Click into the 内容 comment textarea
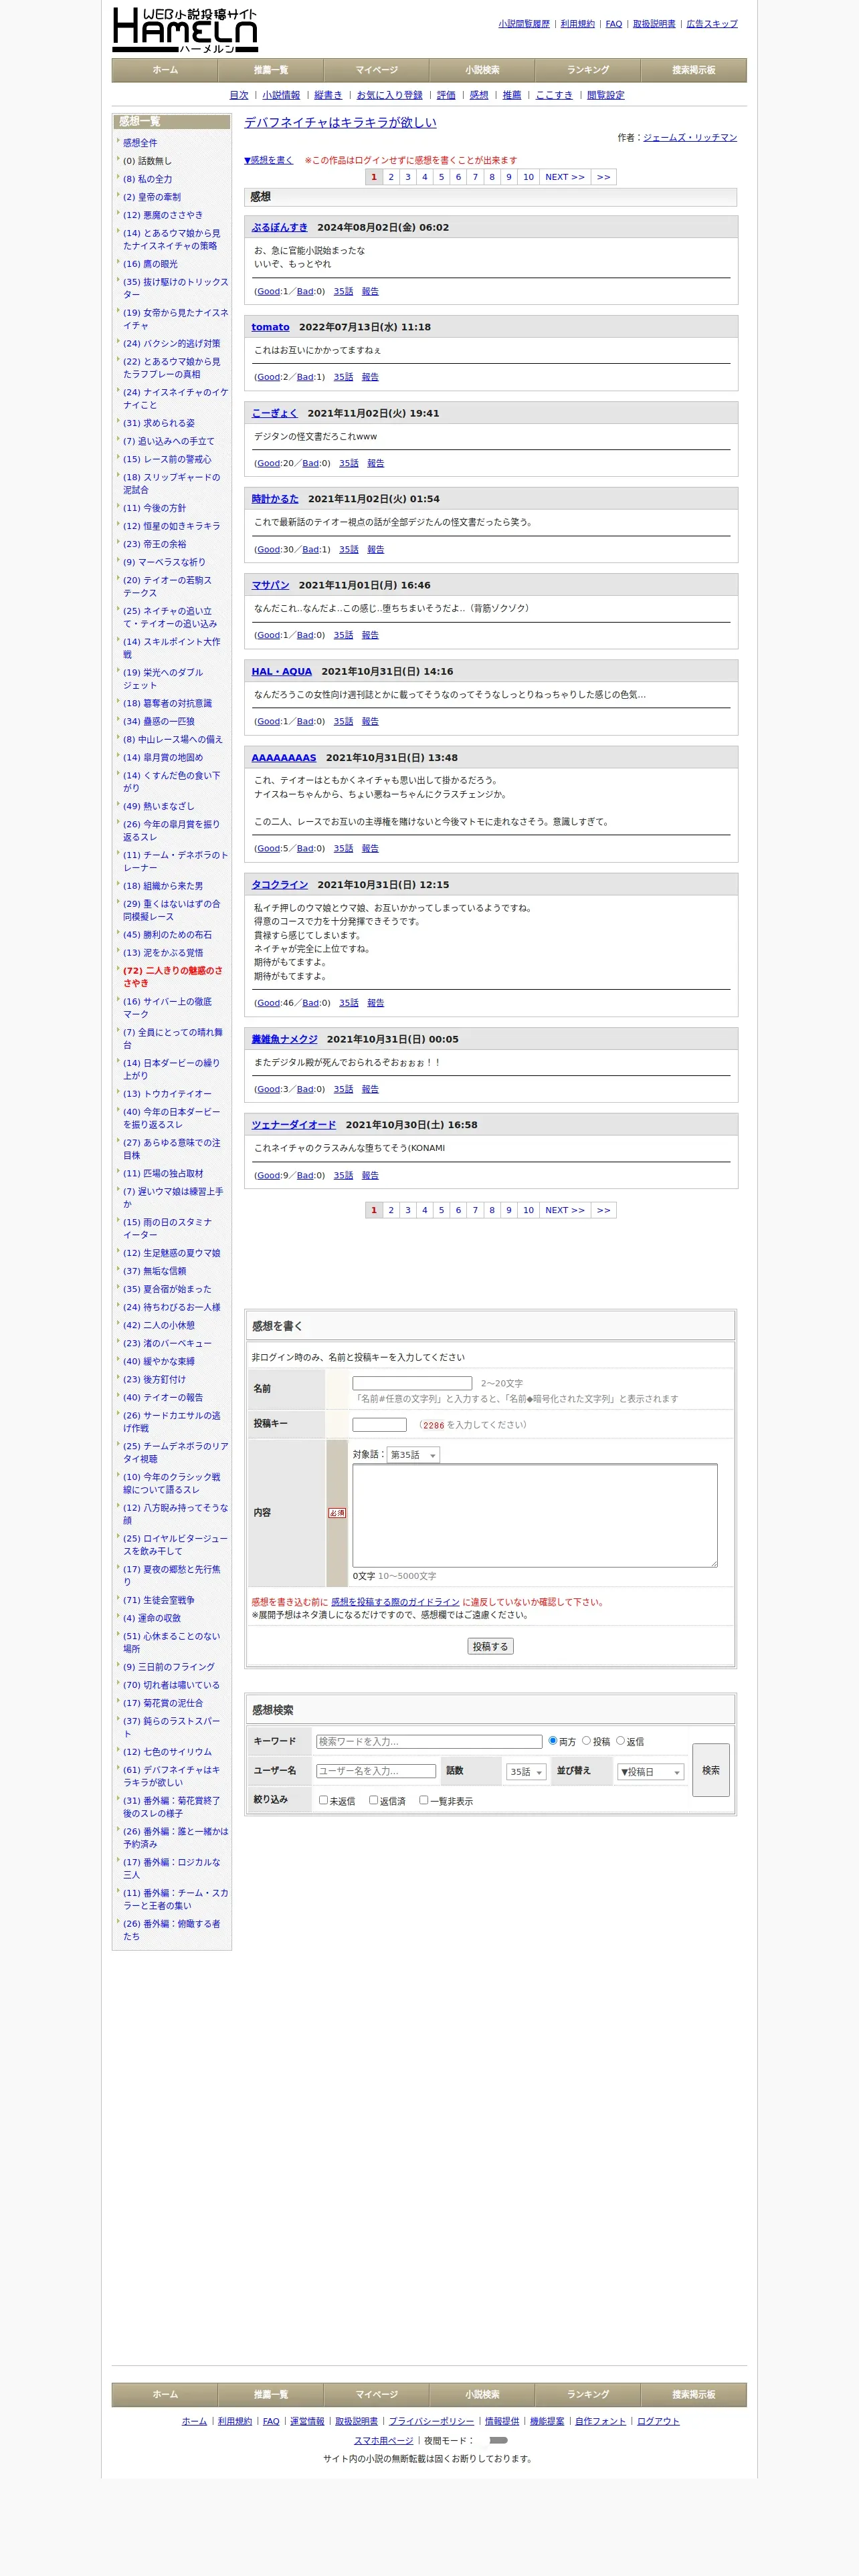 point(535,1515)
